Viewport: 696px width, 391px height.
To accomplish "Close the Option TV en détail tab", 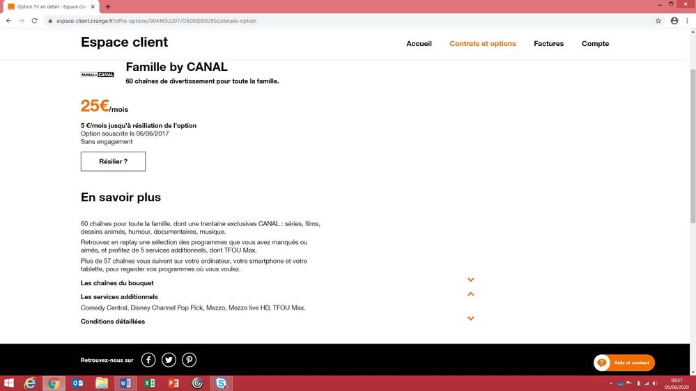I will 93,7.
